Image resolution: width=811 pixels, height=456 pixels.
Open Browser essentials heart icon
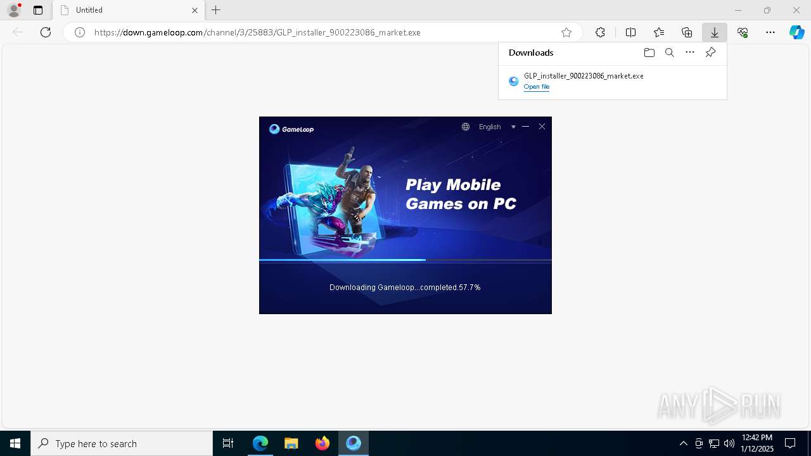coord(743,32)
